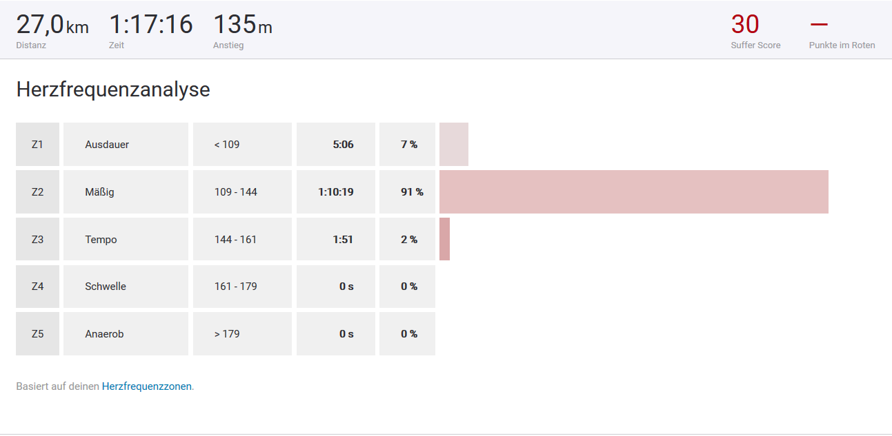The width and height of the screenshot is (892, 436).
Task: Click the Punkte im Roten dash
Action: [819, 25]
